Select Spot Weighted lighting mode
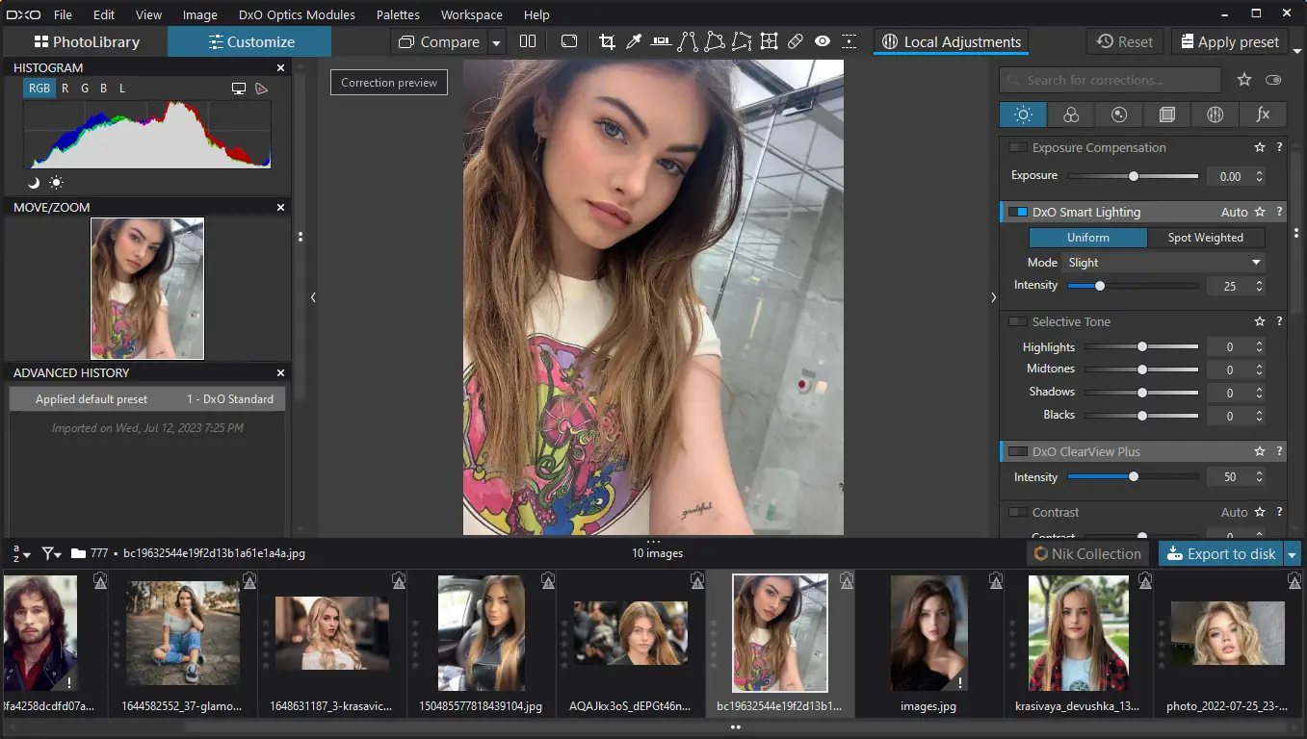The width and height of the screenshot is (1307, 739). pyautogui.click(x=1205, y=238)
